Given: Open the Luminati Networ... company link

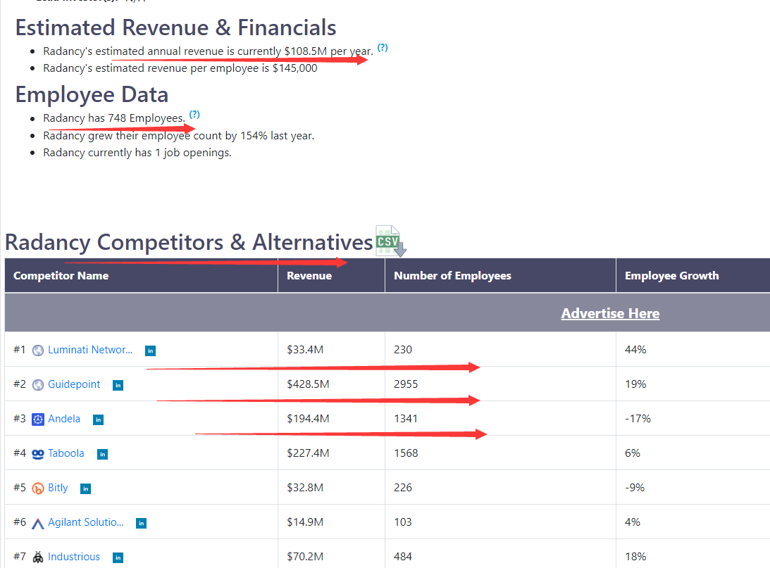Looking at the screenshot, I should pyautogui.click(x=90, y=350).
